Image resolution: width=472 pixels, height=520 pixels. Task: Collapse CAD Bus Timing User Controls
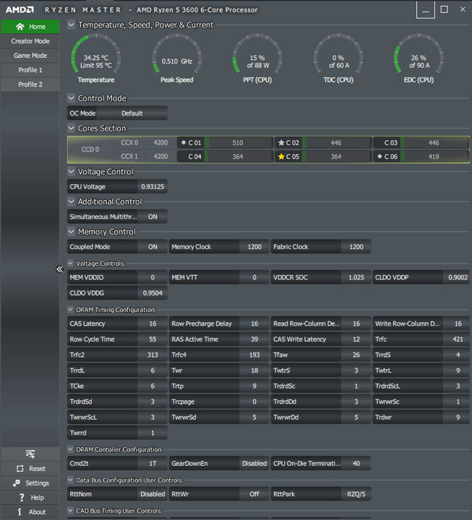coord(70,511)
